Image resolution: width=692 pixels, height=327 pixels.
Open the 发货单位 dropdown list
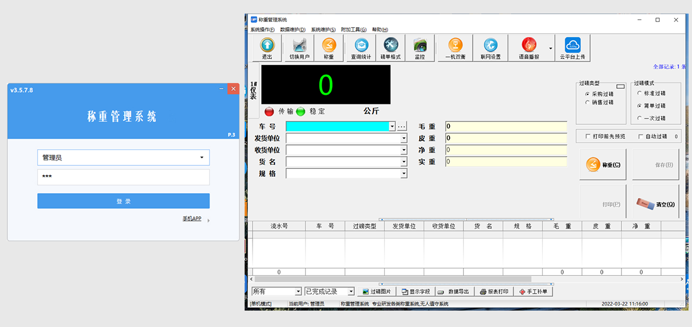(x=403, y=138)
